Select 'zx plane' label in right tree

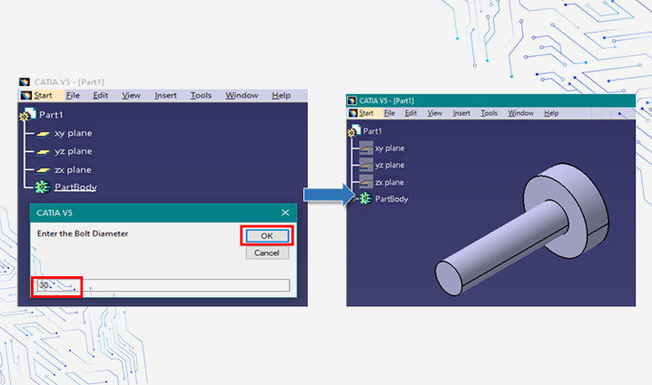390,182
